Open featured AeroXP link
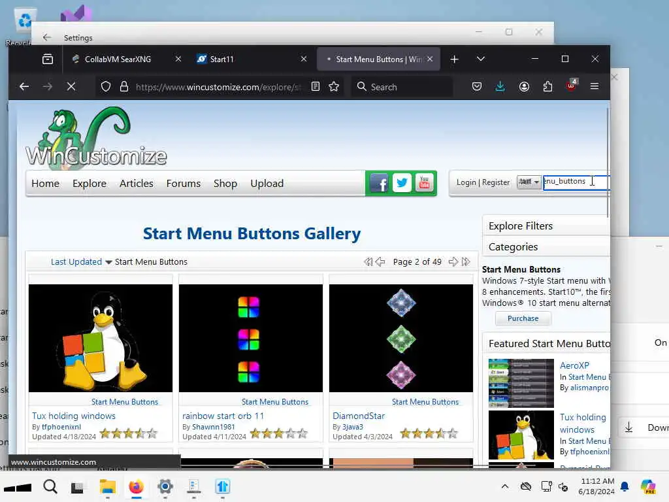Image resolution: width=669 pixels, height=502 pixels. [x=574, y=365]
